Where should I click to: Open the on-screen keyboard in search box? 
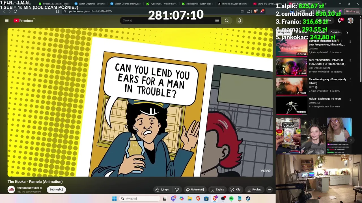point(217,21)
